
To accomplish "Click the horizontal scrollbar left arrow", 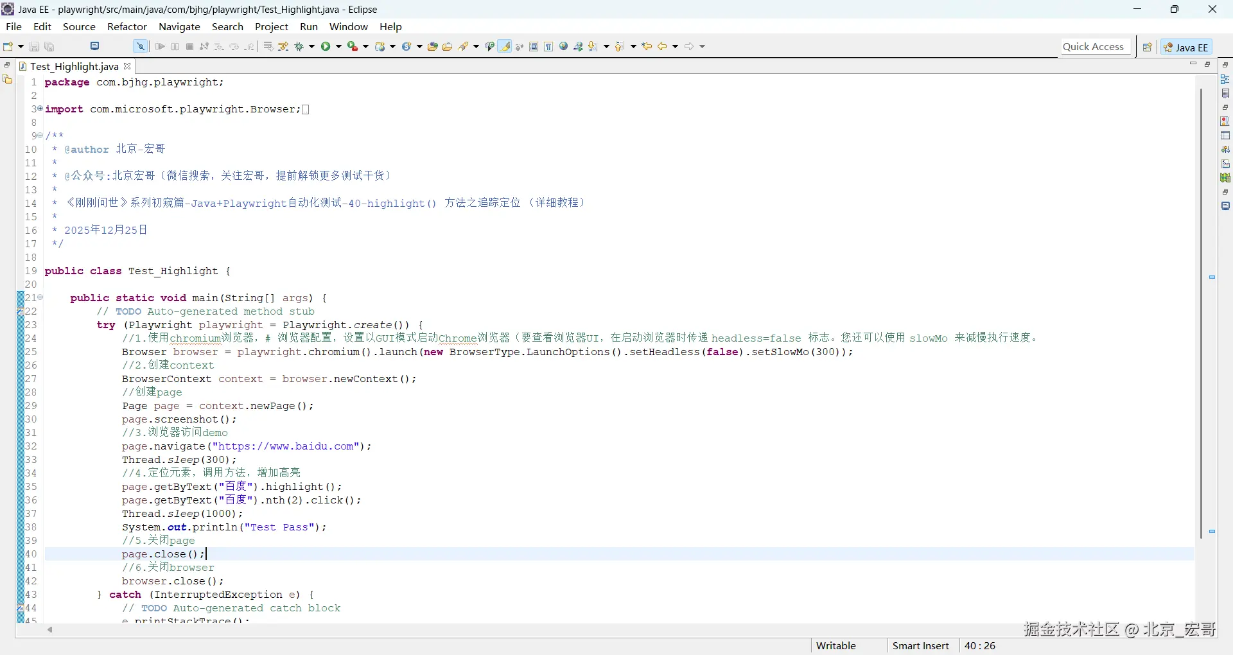I will (49, 630).
